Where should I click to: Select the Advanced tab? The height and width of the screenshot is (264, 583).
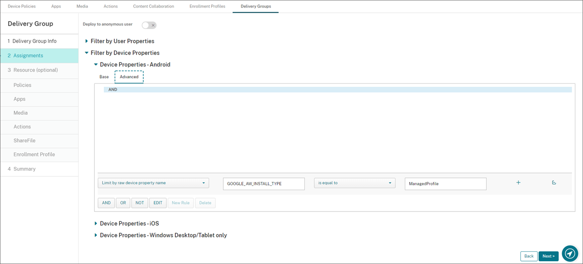point(129,77)
